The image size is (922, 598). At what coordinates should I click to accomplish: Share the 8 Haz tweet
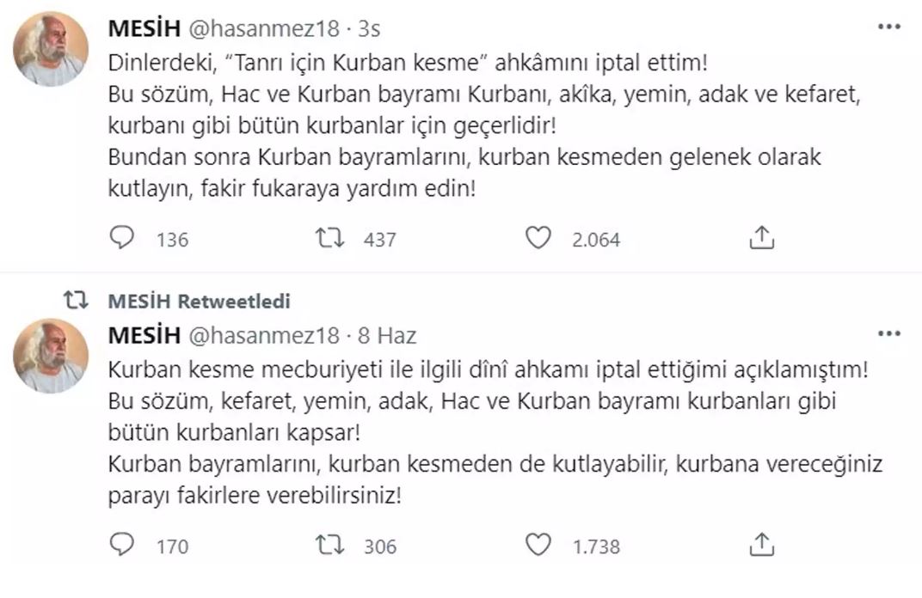(762, 545)
